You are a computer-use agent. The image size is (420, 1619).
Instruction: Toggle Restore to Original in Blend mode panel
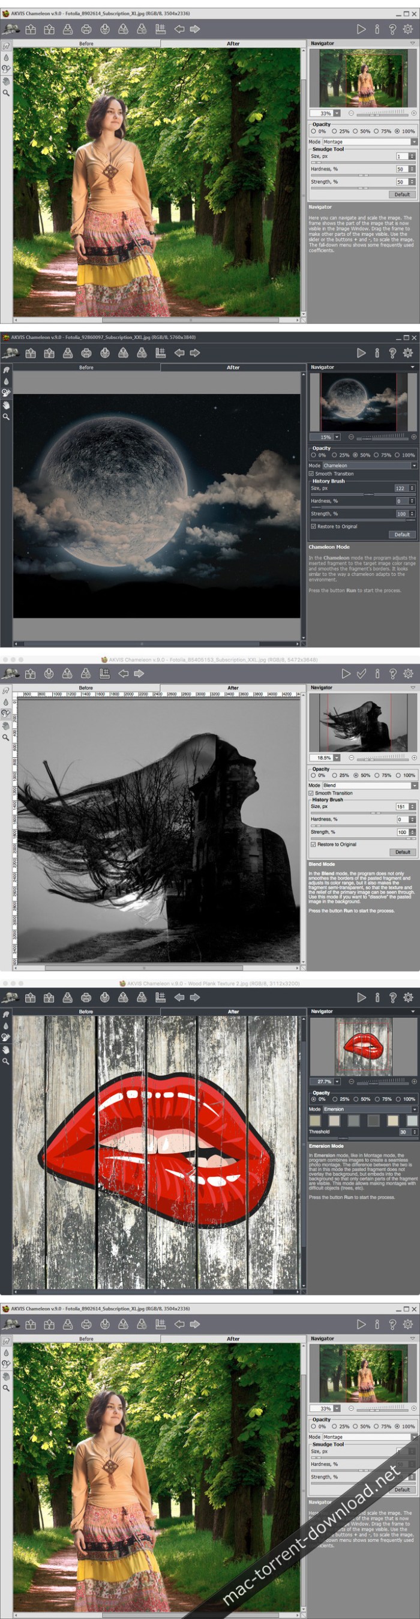pos(313,844)
